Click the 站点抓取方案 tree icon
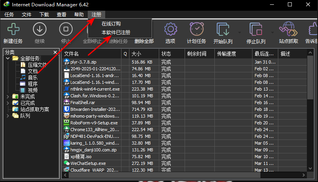Image resolution: width=318 pixels, height=182 pixels. coord(15,109)
